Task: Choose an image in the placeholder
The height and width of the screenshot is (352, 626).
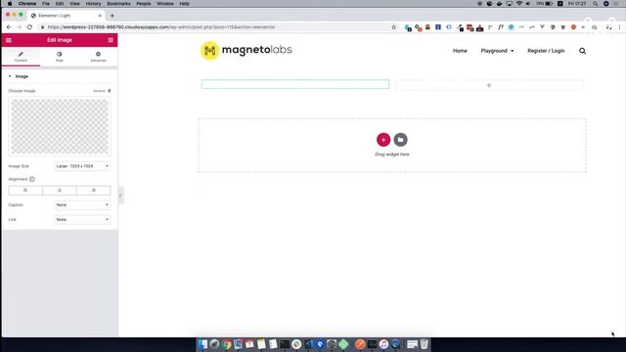Action: [60, 126]
